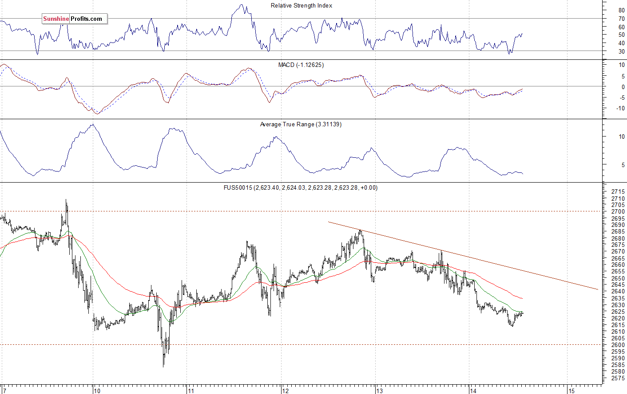Click the RSI 30 level axis label
This screenshot has width=627, height=394.
coord(622,52)
